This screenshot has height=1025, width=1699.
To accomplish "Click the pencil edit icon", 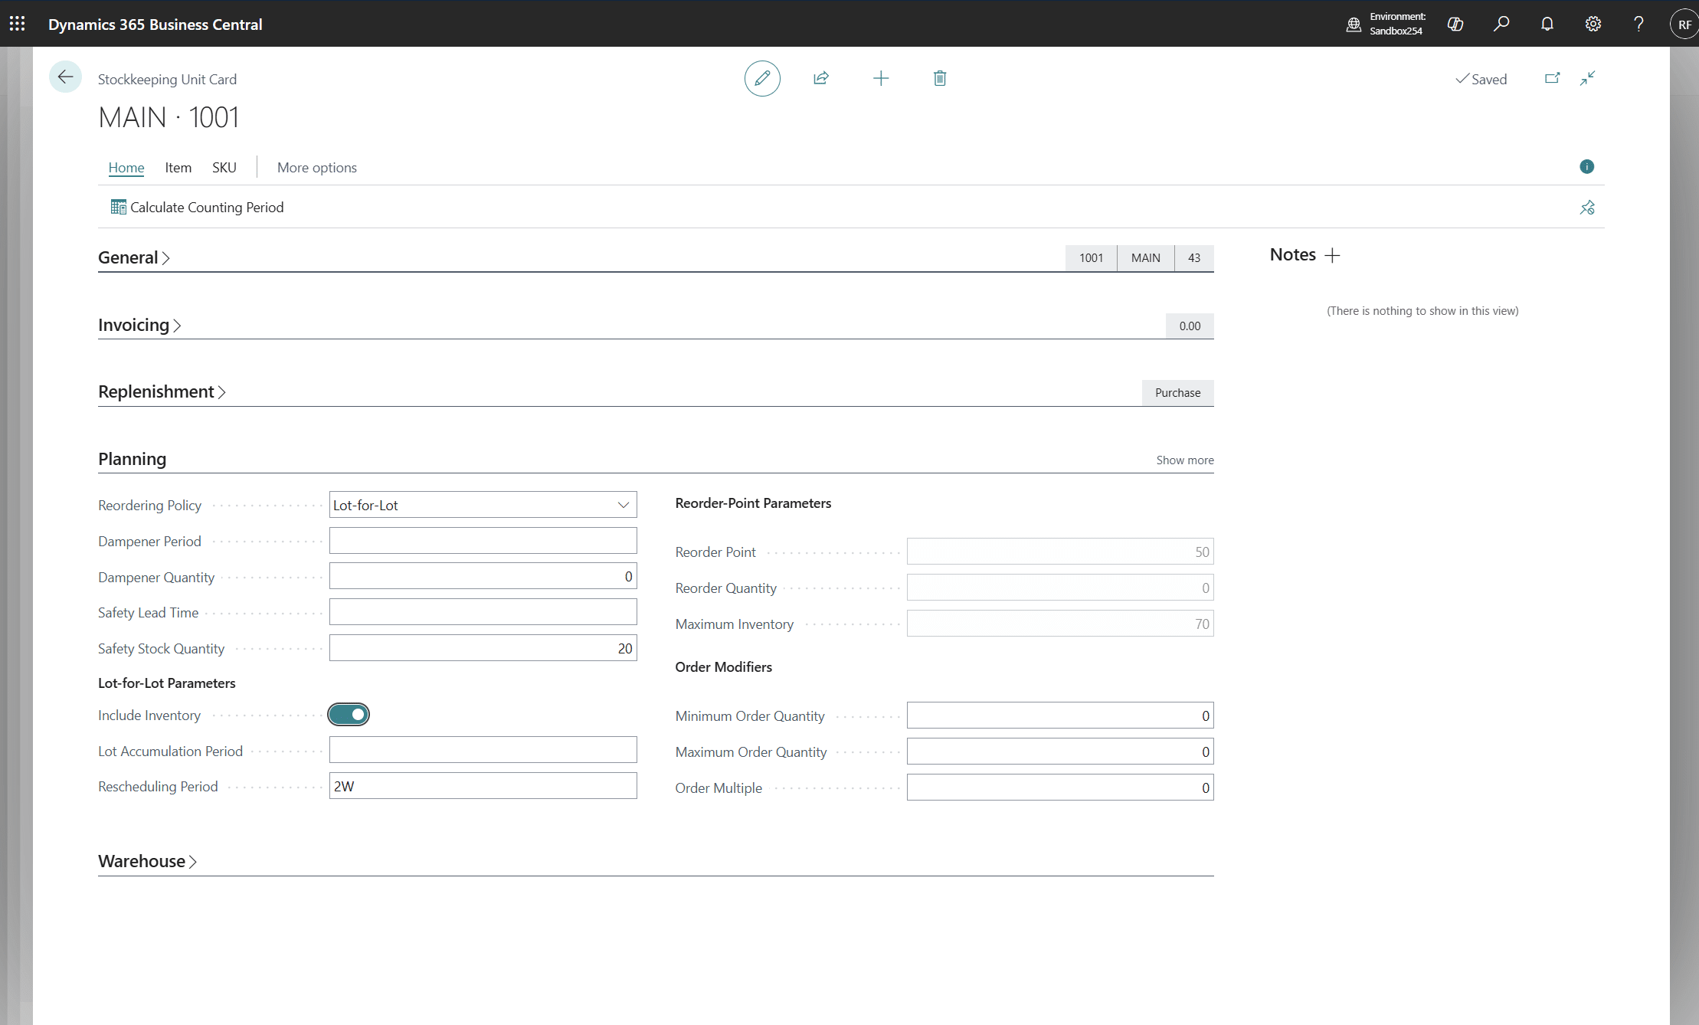I will [762, 78].
